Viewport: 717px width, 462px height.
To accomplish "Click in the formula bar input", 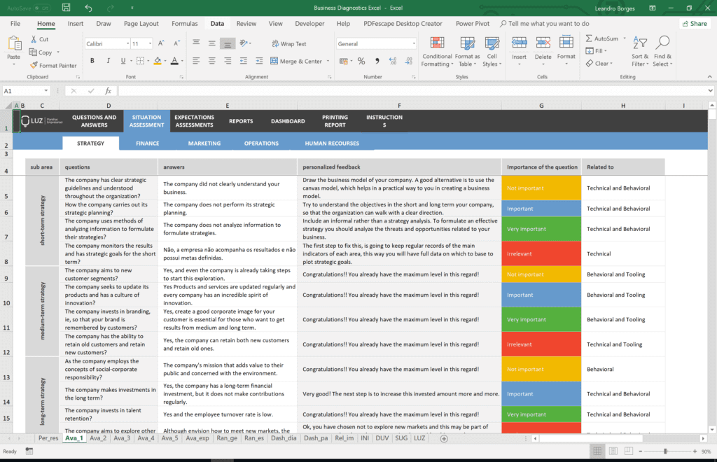I will (413, 91).
